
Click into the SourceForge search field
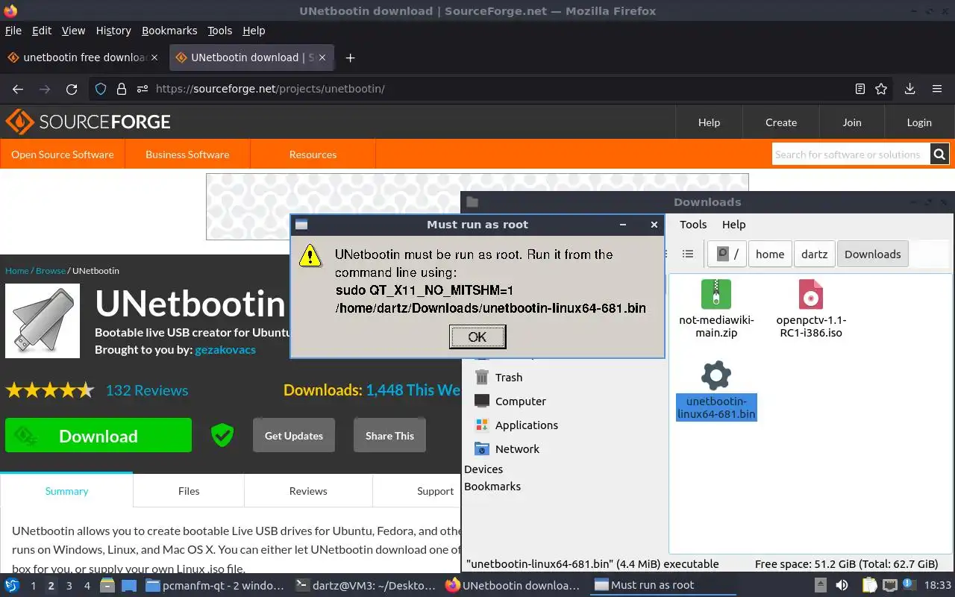click(x=851, y=154)
